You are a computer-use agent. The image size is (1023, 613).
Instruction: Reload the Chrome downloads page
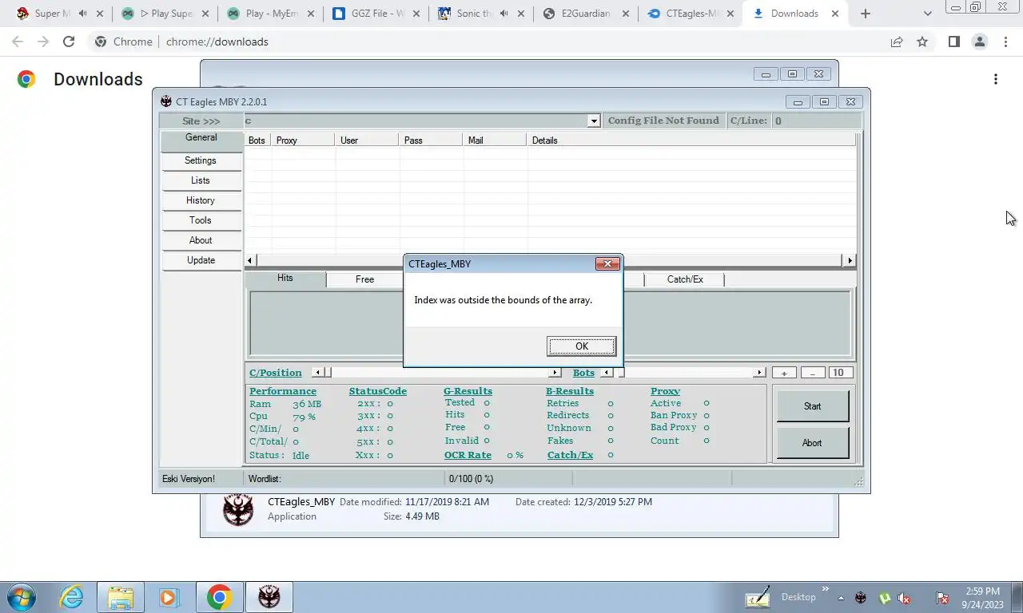click(x=69, y=42)
